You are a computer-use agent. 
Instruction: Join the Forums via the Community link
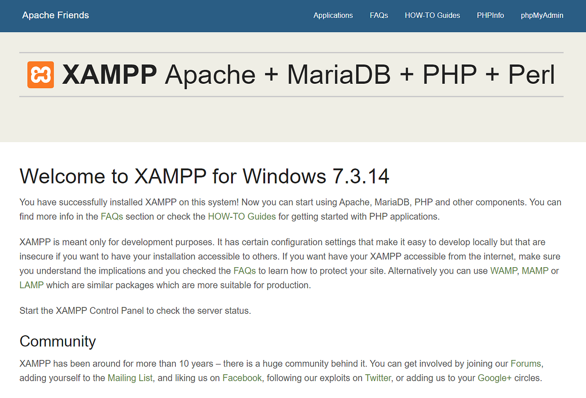tap(526, 363)
